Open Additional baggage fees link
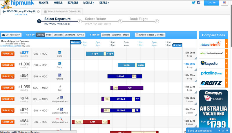Viewport: 232px width, 133px height. click(10, 46)
